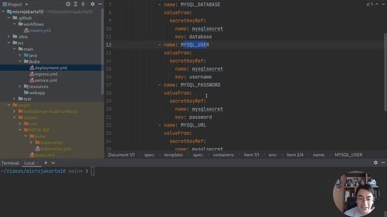Collapse the src folder

tap(9, 43)
